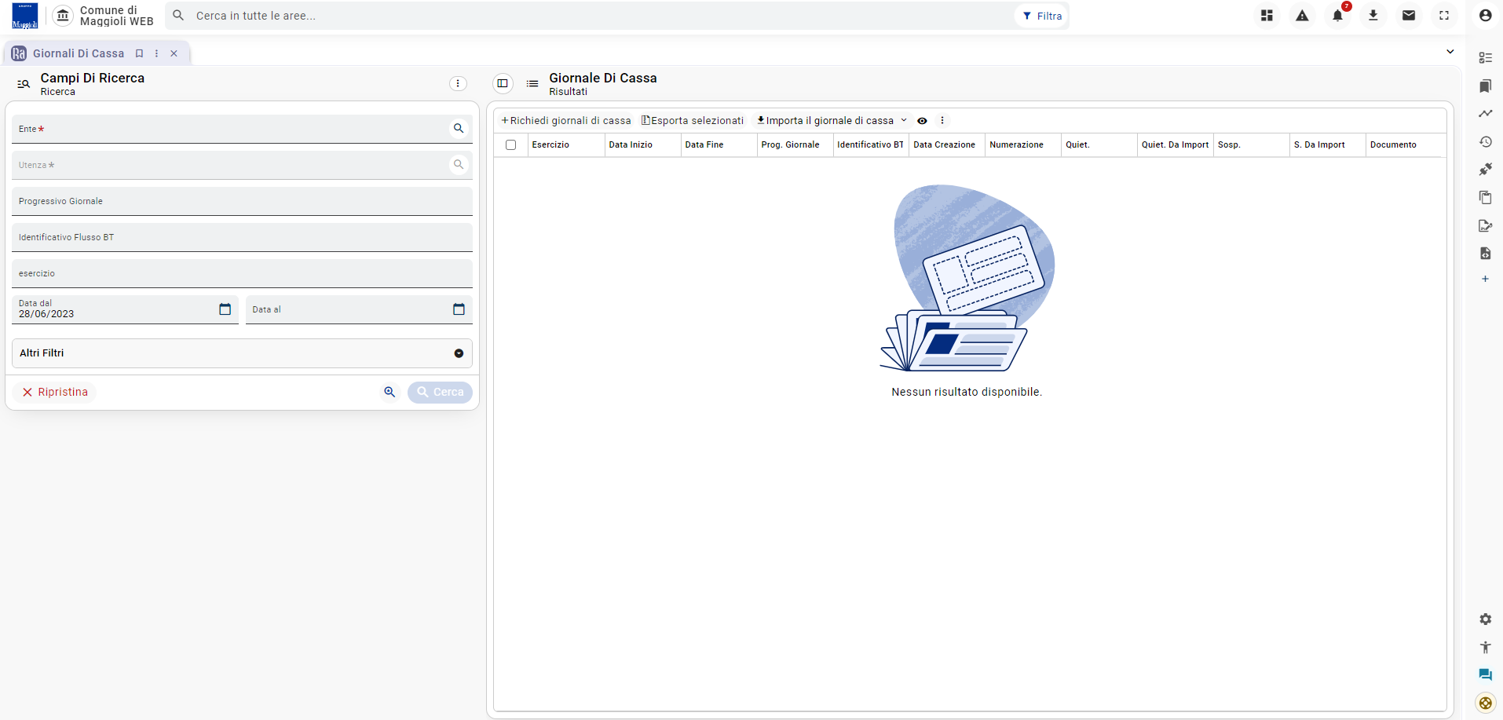Open notifications bell icon
The height and width of the screenshot is (720, 1503).
coord(1338,16)
